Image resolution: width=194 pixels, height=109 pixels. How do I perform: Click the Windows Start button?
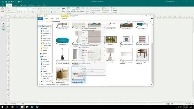point(2,107)
